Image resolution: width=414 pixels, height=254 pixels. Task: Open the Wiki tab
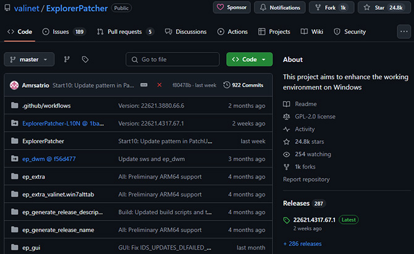point(312,32)
